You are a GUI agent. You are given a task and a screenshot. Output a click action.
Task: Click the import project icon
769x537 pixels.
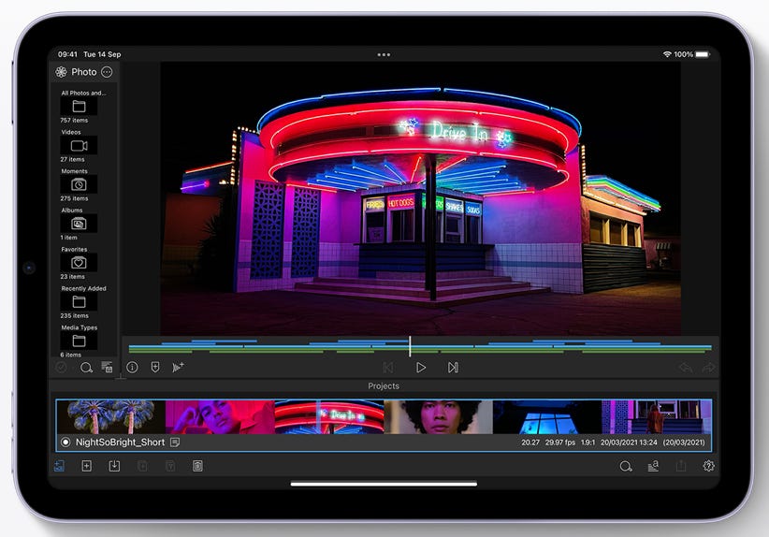(x=114, y=466)
